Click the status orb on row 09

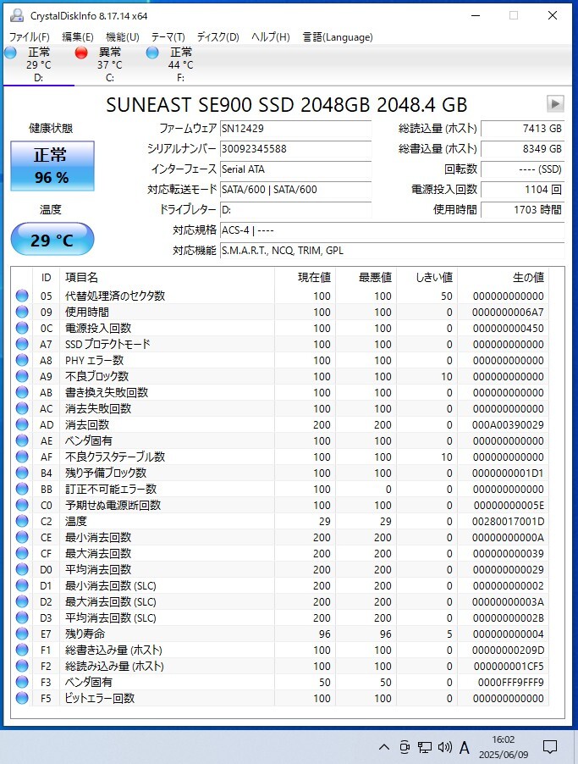tap(22, 312)
